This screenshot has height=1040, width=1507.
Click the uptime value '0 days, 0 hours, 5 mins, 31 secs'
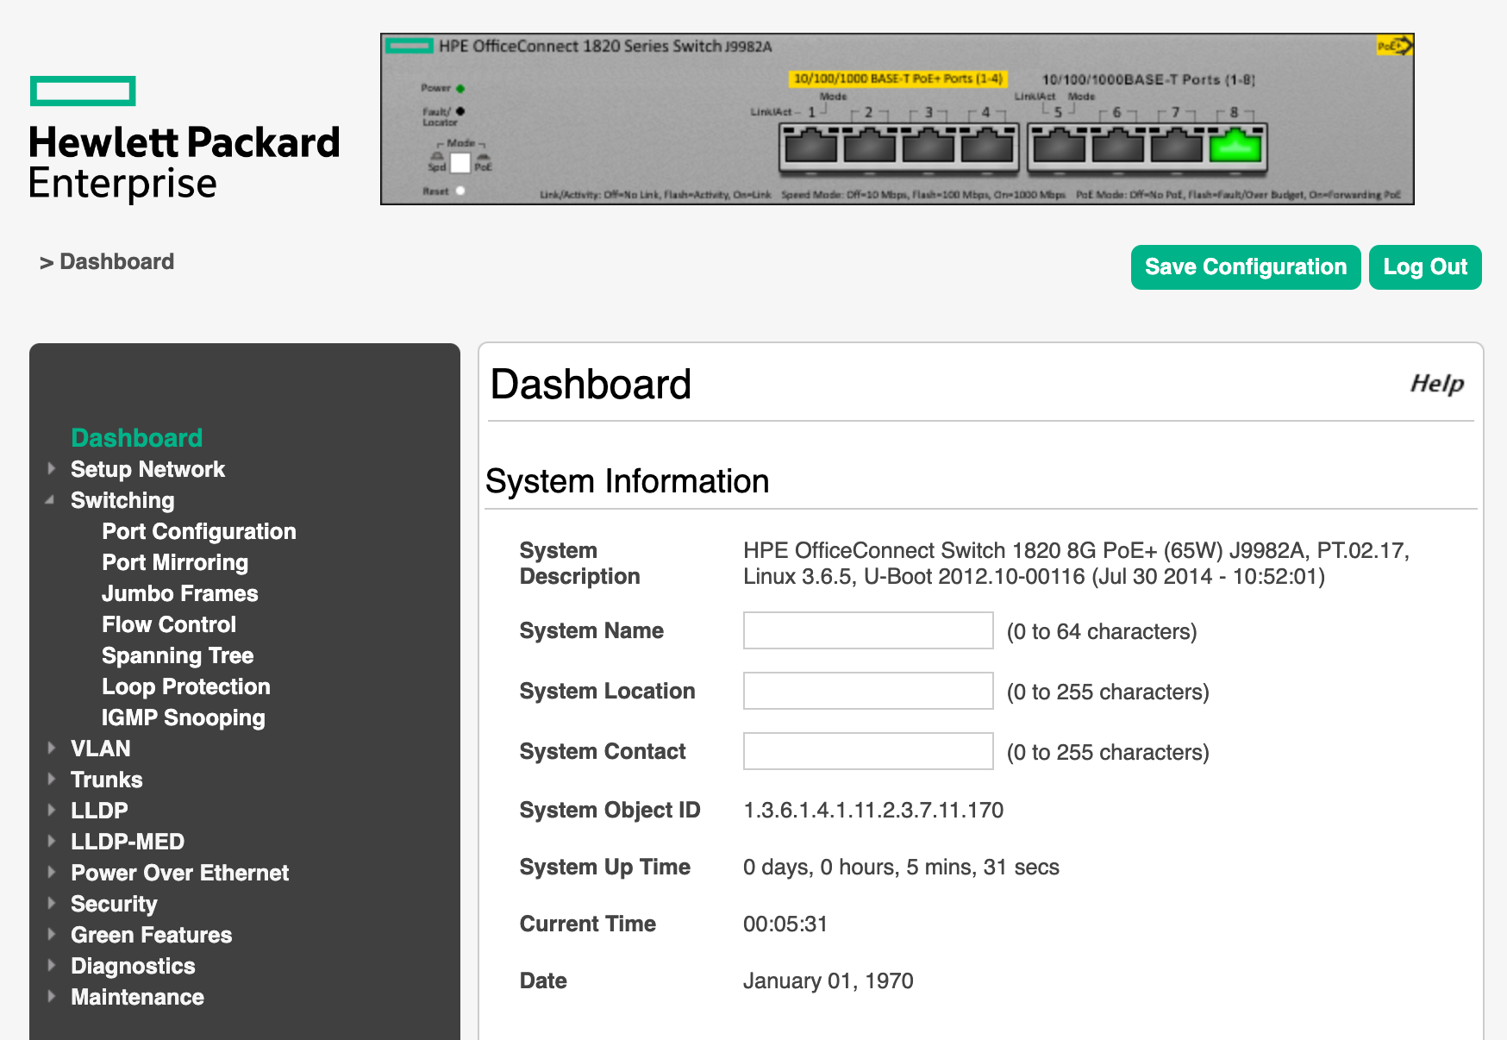click(901, 867)
